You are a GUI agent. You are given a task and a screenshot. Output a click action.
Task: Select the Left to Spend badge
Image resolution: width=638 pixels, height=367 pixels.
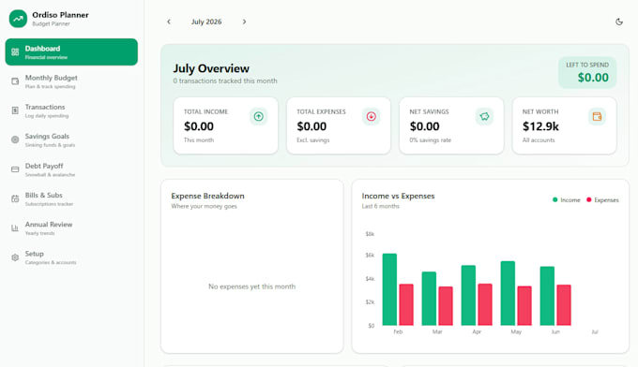(587, 73)
